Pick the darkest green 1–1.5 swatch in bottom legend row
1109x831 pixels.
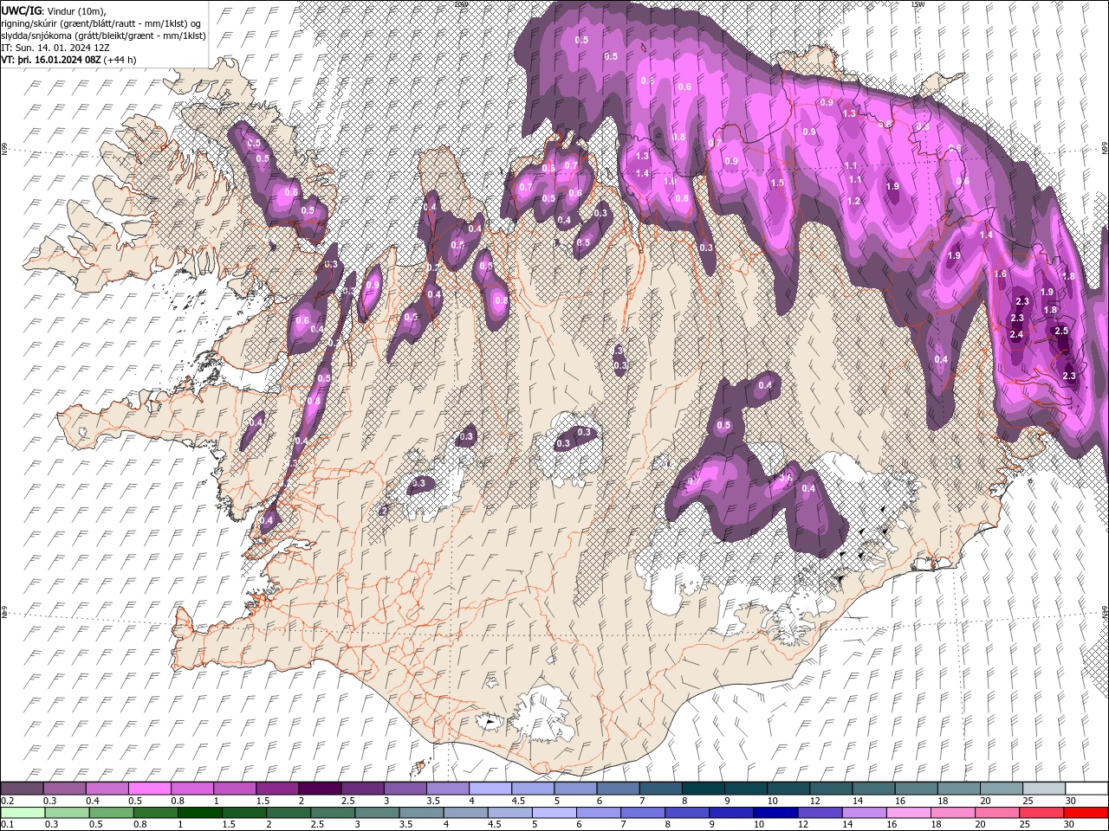pos(200,813)
